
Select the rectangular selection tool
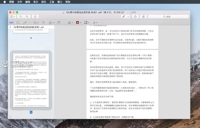(18, 22)
